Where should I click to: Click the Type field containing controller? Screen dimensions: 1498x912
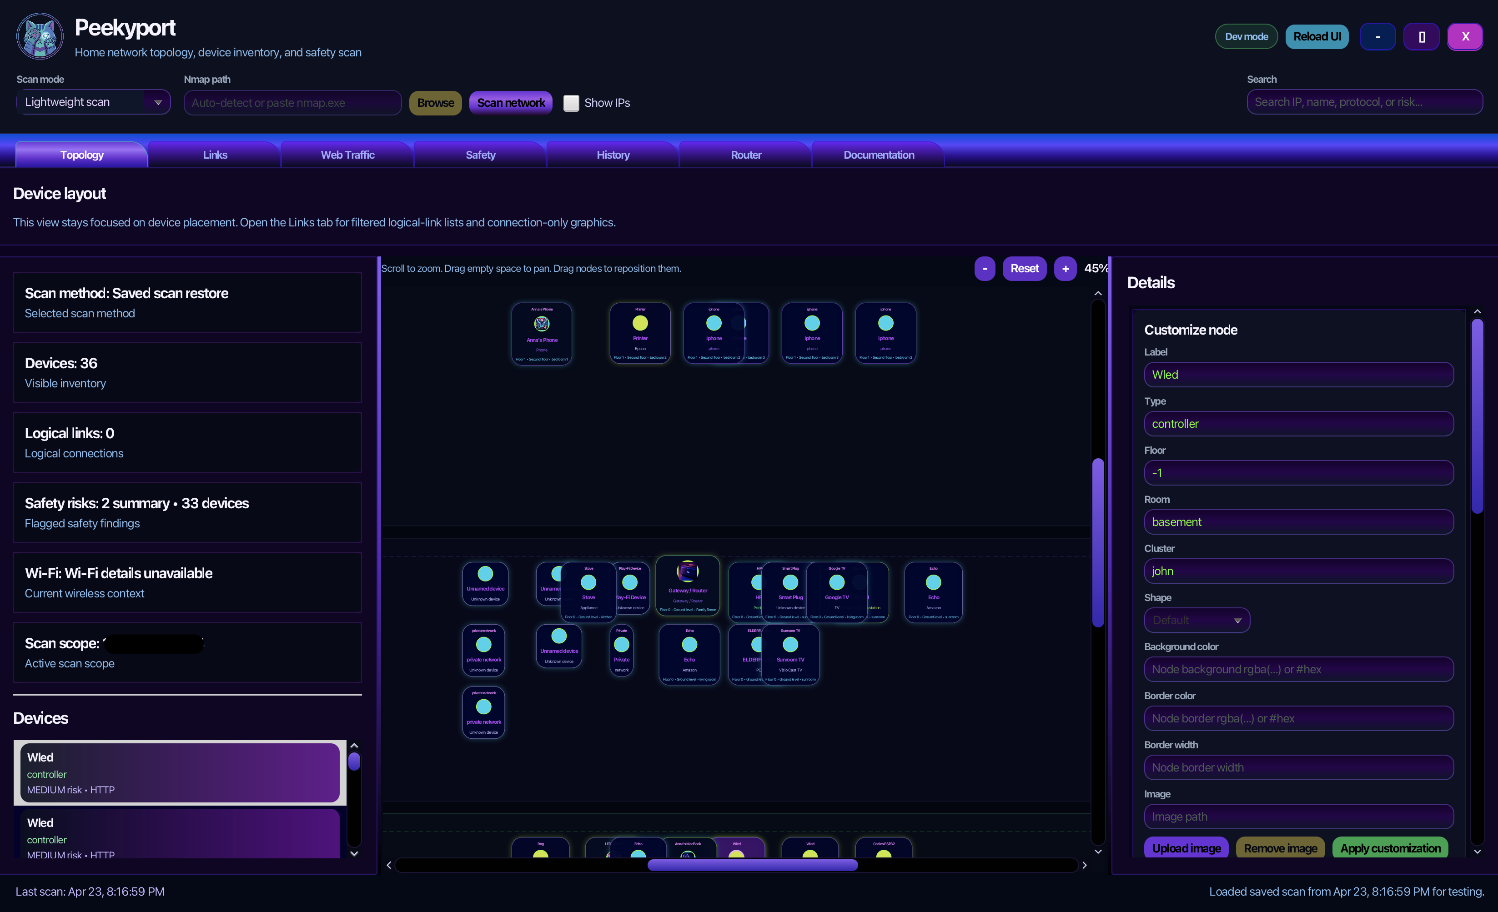click(x=1299, y=424)
